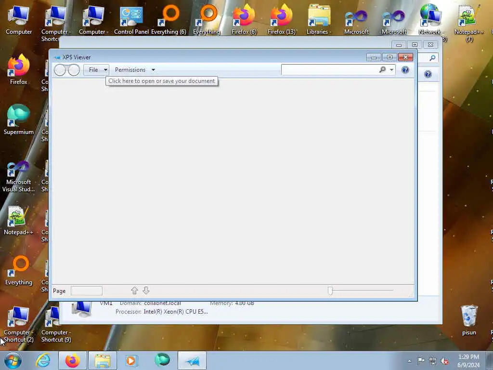Launch Internet Explorer from taskbar
Viewport: 493px width, 370px height.
click(43, 360)
